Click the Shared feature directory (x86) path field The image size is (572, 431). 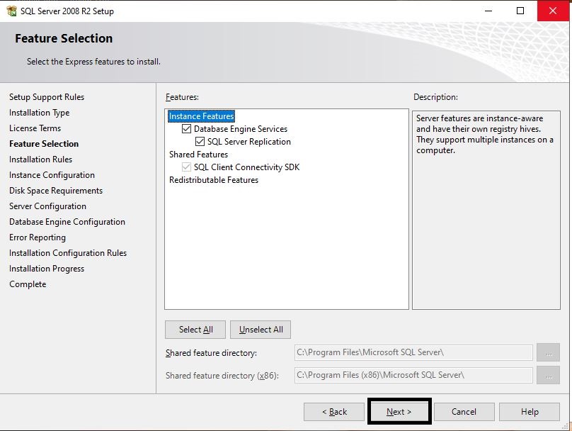point(413,375)
